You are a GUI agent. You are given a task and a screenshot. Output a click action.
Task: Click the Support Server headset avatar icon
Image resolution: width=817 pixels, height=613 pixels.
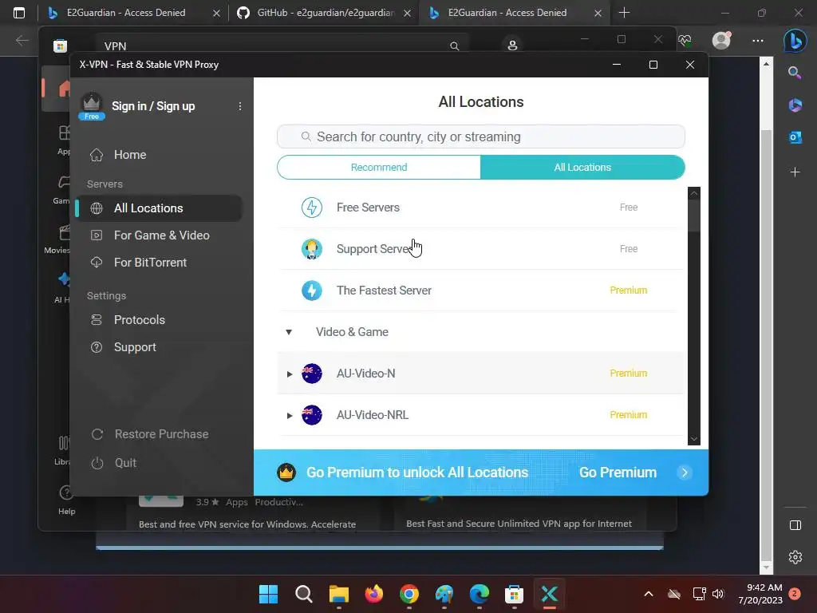[x=312, y=249]
